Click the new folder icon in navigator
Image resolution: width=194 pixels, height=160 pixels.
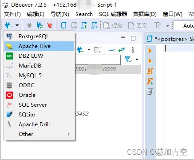pyautogui.click(x=98, y=50)
